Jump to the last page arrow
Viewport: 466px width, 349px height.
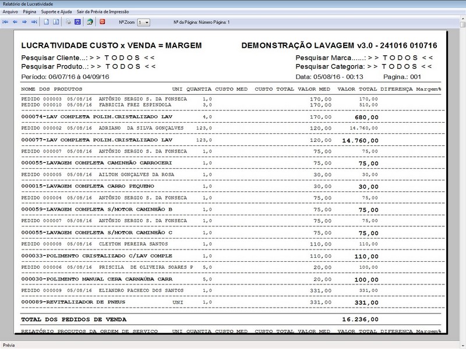tap(34, 22)
